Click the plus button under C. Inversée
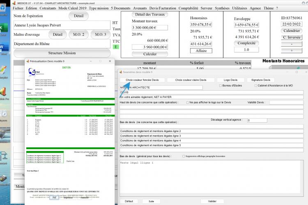The image size is (308, 205). click(292, 50)
